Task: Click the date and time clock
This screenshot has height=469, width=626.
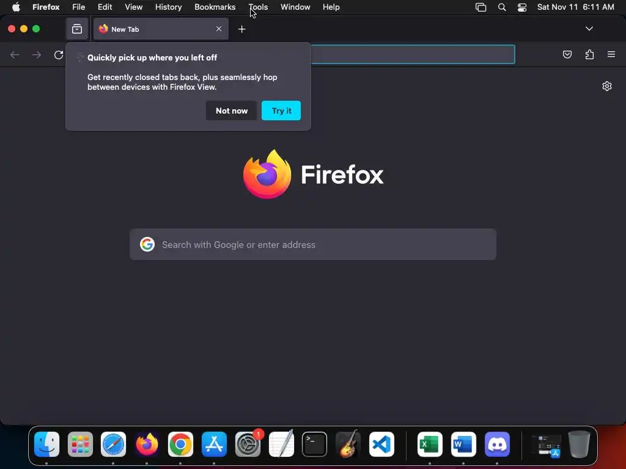Action: point(575,7)
